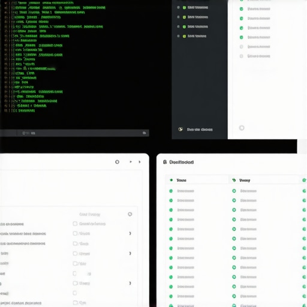307x307 pixels.
Task: Click the circle icon in the bottom-left panel header
Action: point(117,162)
